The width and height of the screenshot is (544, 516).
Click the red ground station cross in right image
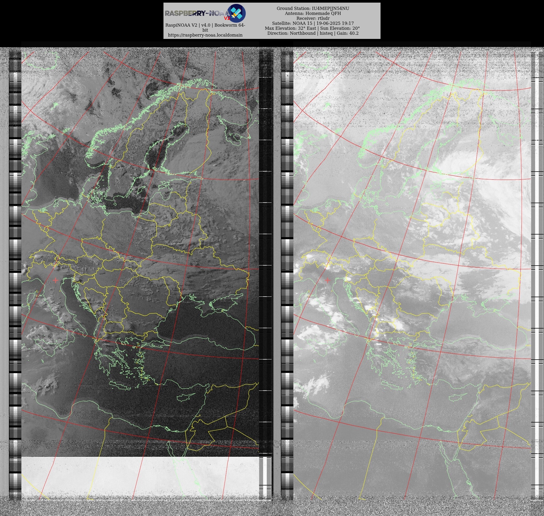[x=327, y=280]
